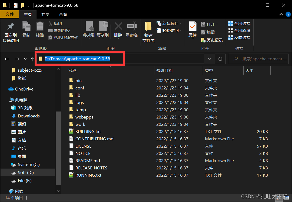Viewport: 292px width, 202px height.
Task: Sort by 类型 (Type) column header
Action: [223, 71]
